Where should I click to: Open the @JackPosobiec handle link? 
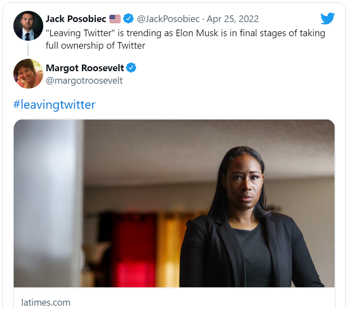pos(168,19)
